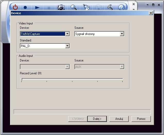Click the bell alarm icon

click(86, 7)
